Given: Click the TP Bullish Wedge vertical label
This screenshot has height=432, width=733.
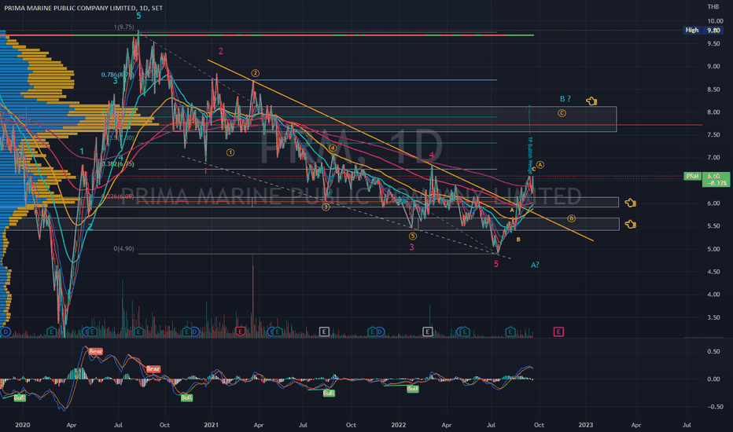Looking at the screenshot, I should click(x=530, y=155).
